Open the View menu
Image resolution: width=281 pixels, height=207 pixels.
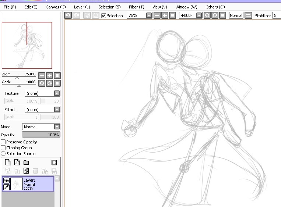click(160, 7)
